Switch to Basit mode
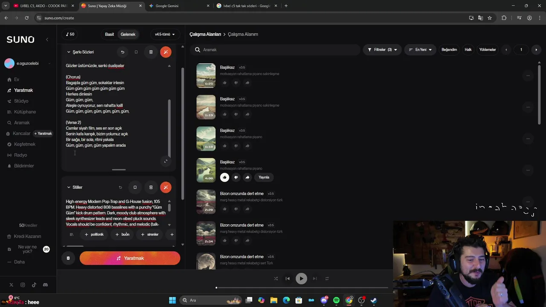 click(x=110, y=34)
